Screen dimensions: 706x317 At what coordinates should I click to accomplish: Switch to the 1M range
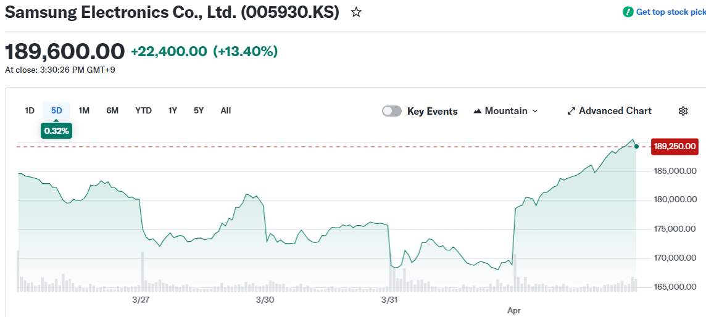point(84,110)
